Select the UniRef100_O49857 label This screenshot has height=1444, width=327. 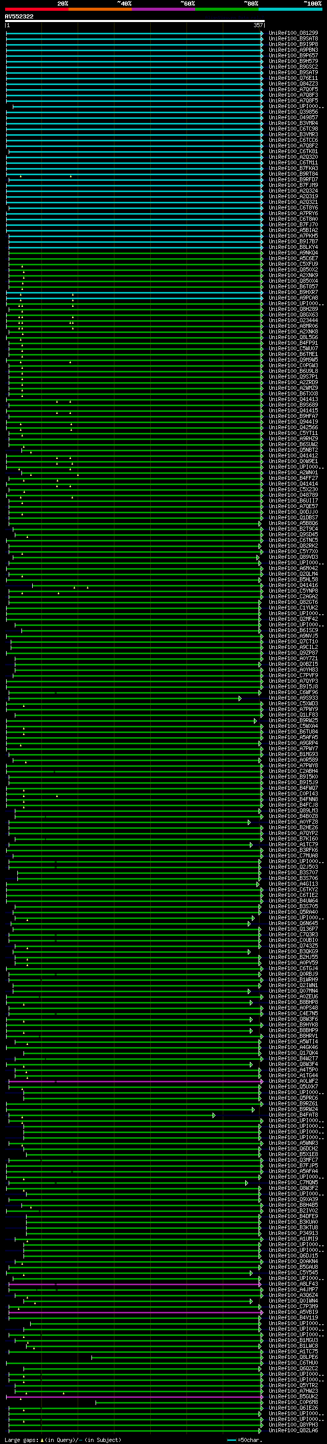(x=293, y=118)
